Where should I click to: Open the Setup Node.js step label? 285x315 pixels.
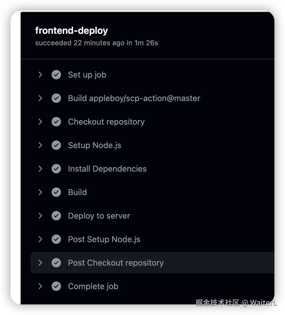point(94,145)
